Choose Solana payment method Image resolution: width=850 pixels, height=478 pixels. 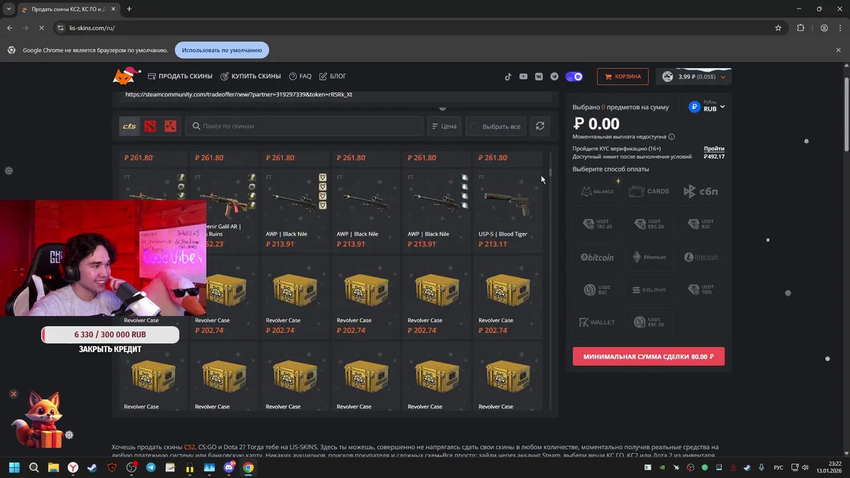point(649,290)
